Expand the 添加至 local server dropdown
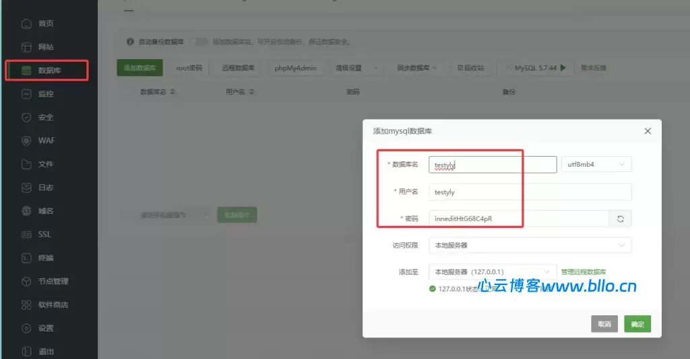Image resolution: width=690 pixels, height=359 pixels. [x=492, y=272]
